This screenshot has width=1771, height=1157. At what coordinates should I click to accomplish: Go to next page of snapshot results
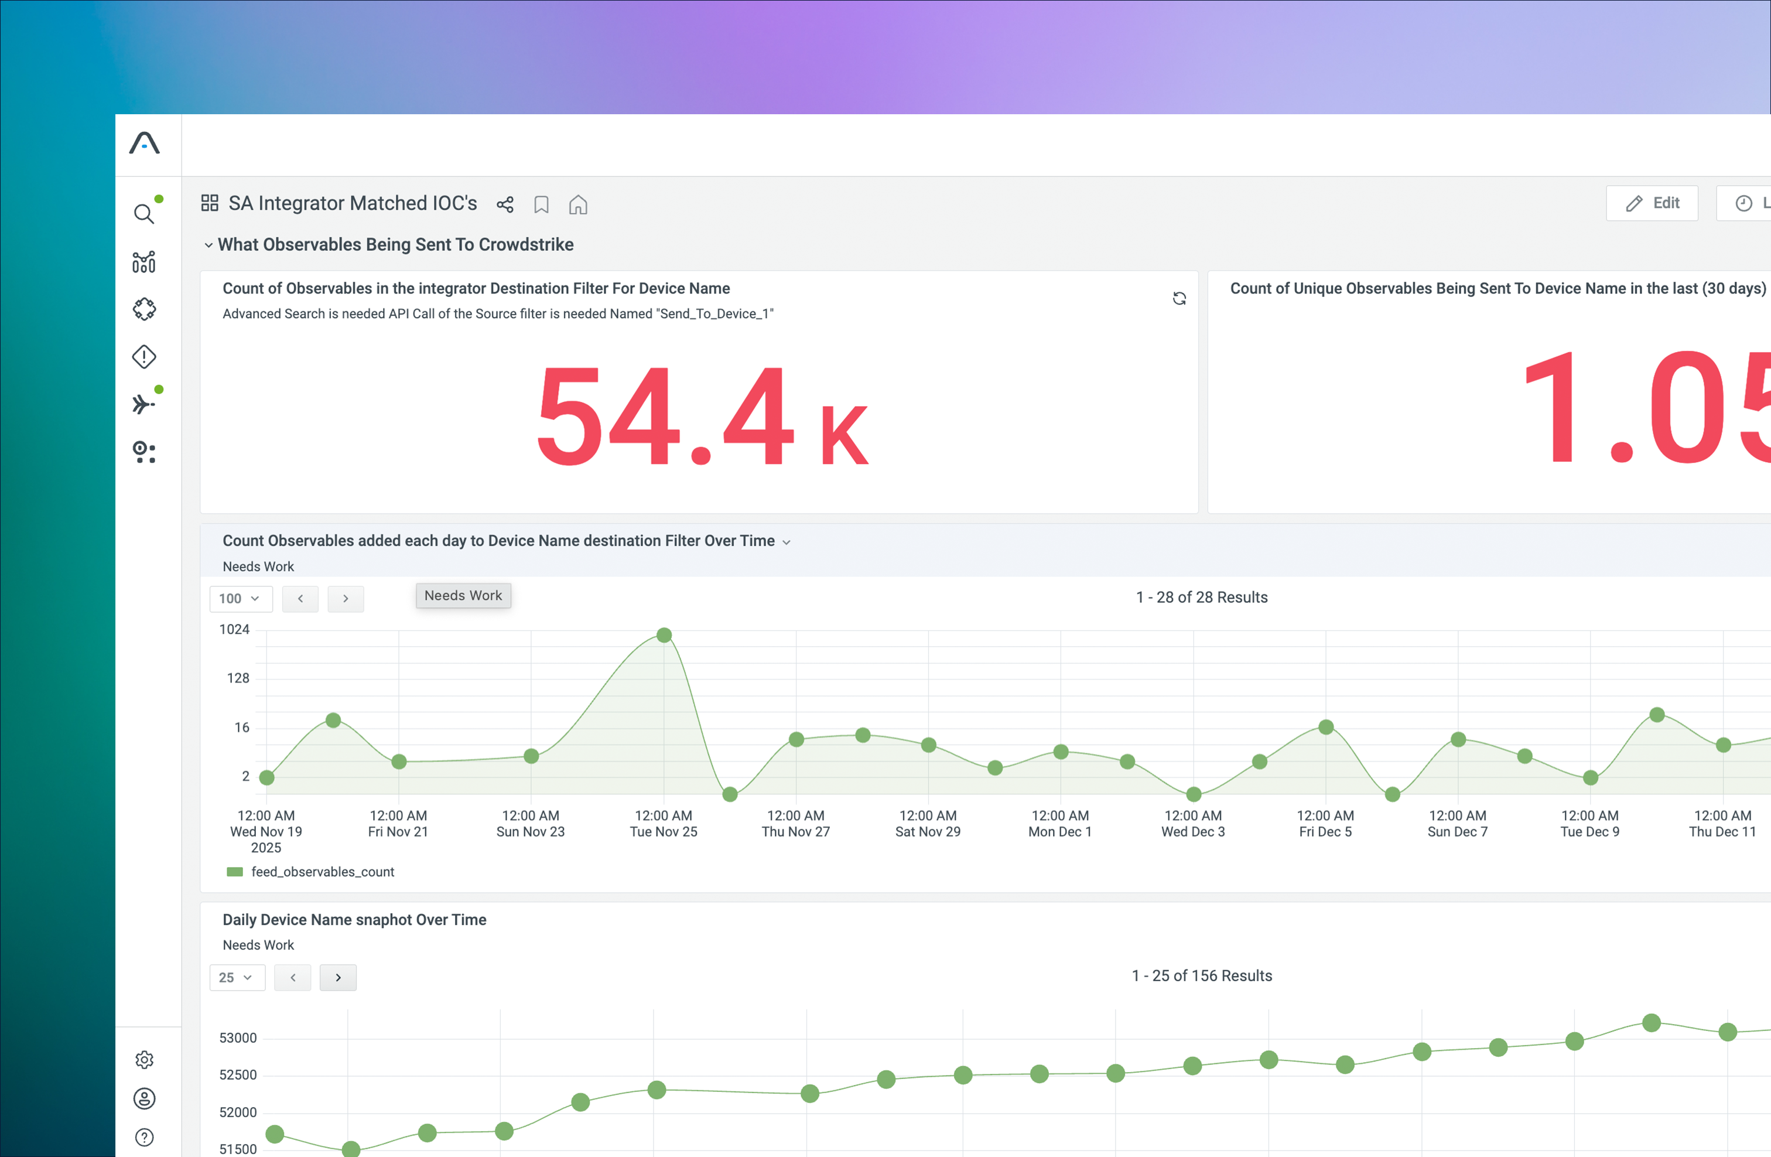[x=338, y=978]
